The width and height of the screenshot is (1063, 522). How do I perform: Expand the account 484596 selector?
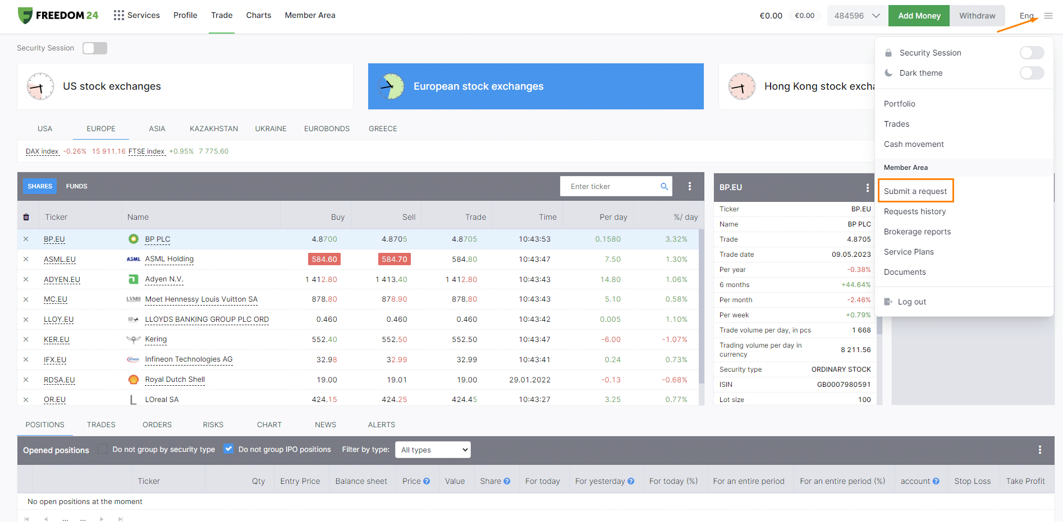coord(856,16)
